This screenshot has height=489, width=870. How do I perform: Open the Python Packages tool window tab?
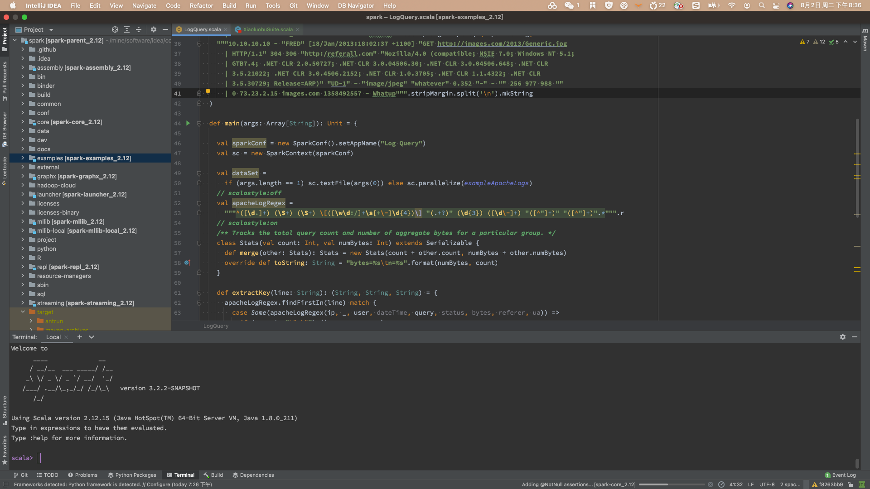132,475
